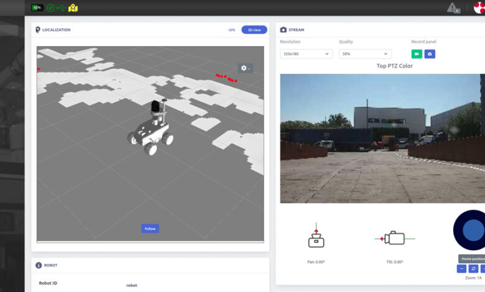Reset zoom with the refresh button
Viewport: 485px width, 292px height.
(x=473, y=268)
